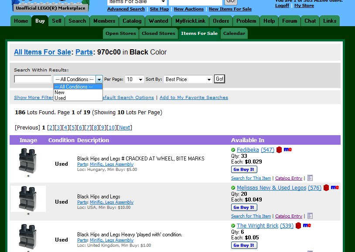This screenshot has height=252, width=355.
Task: Click the 'me' icon next to Melissas New & Used Legos
Action: 335,187
